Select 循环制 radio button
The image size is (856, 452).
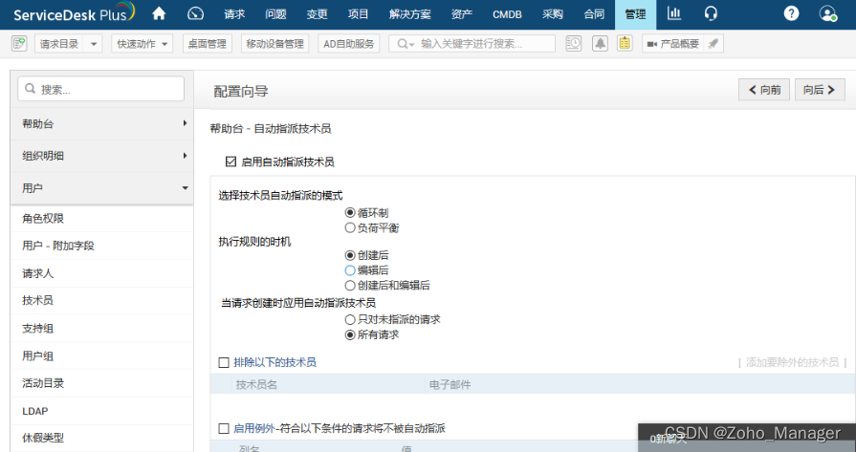coord(350,213)
